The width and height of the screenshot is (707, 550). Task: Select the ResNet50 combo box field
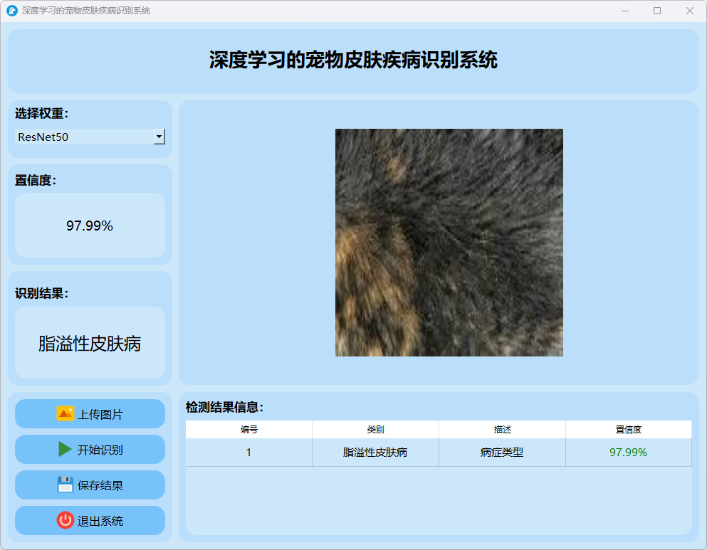[84, 137]
